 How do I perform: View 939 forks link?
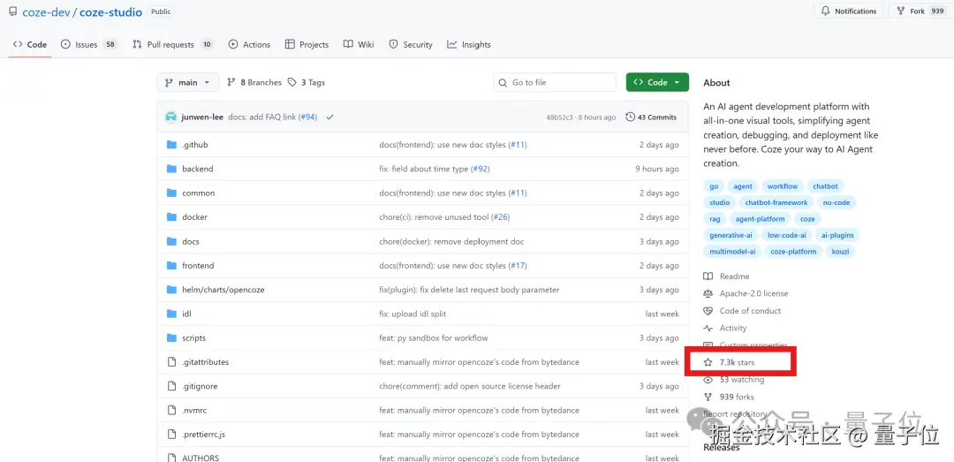click(x=729, y=397)
